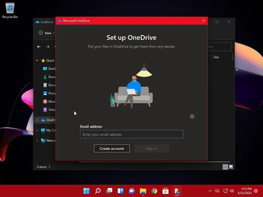Open the clock showing 3:13 PM
The height and width of the screenshot is (197, 263).
[x=245, y=191]
